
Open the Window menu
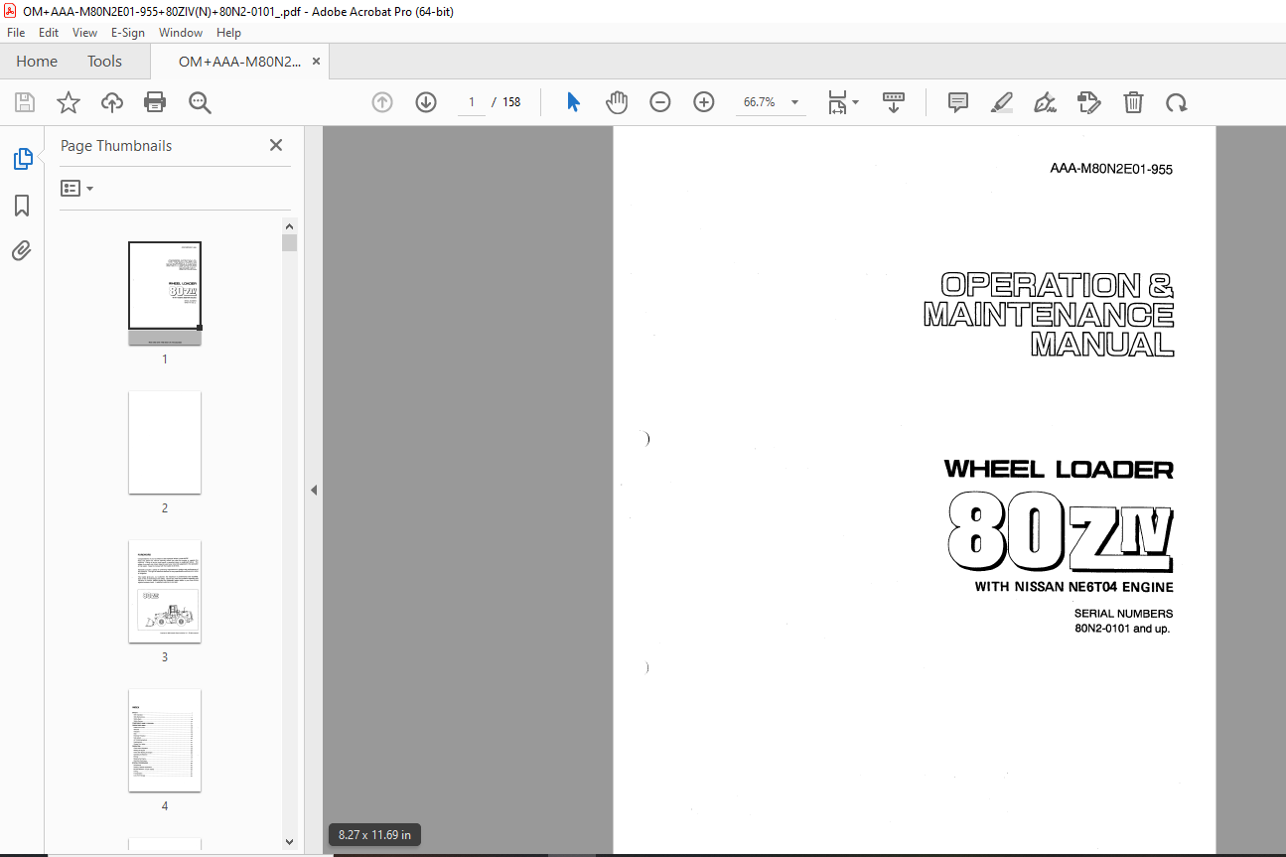(181, 33)
